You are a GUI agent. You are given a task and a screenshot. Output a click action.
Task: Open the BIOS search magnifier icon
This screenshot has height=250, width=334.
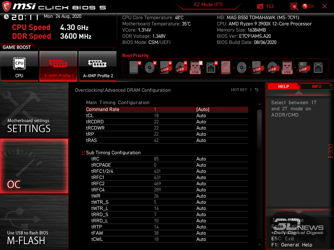[x=294, y=7]
